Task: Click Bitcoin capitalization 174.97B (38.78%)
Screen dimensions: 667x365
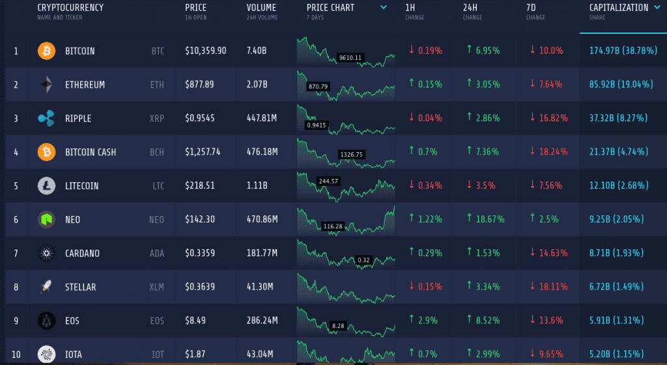Action: pos(623,51)
